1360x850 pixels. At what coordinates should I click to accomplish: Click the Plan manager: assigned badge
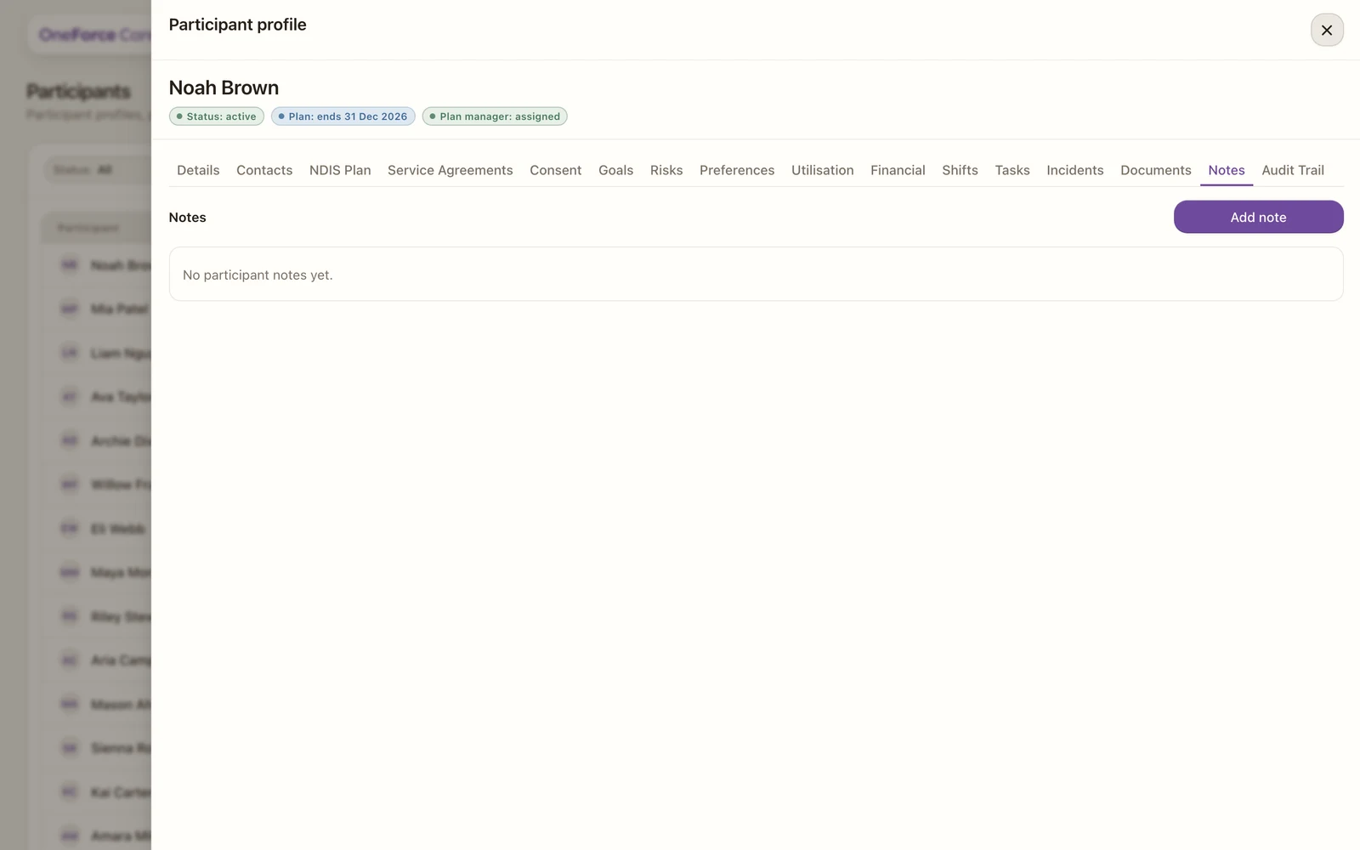click(495, 116)
